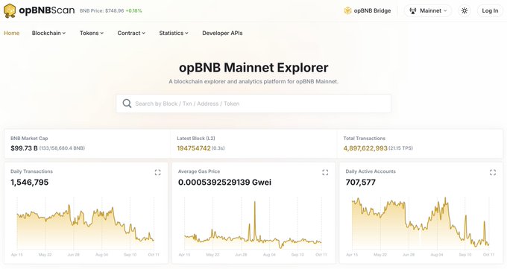Click the BNB Price $748.96 text
Screen dimensions: 507x269
click(x=102, y=10)
